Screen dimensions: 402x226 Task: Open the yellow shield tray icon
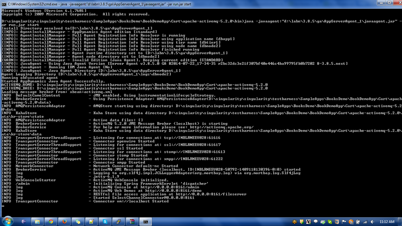click(301, 222)
